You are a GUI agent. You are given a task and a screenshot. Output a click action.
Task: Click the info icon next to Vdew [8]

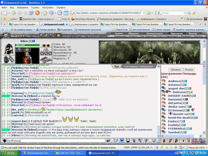34,41
